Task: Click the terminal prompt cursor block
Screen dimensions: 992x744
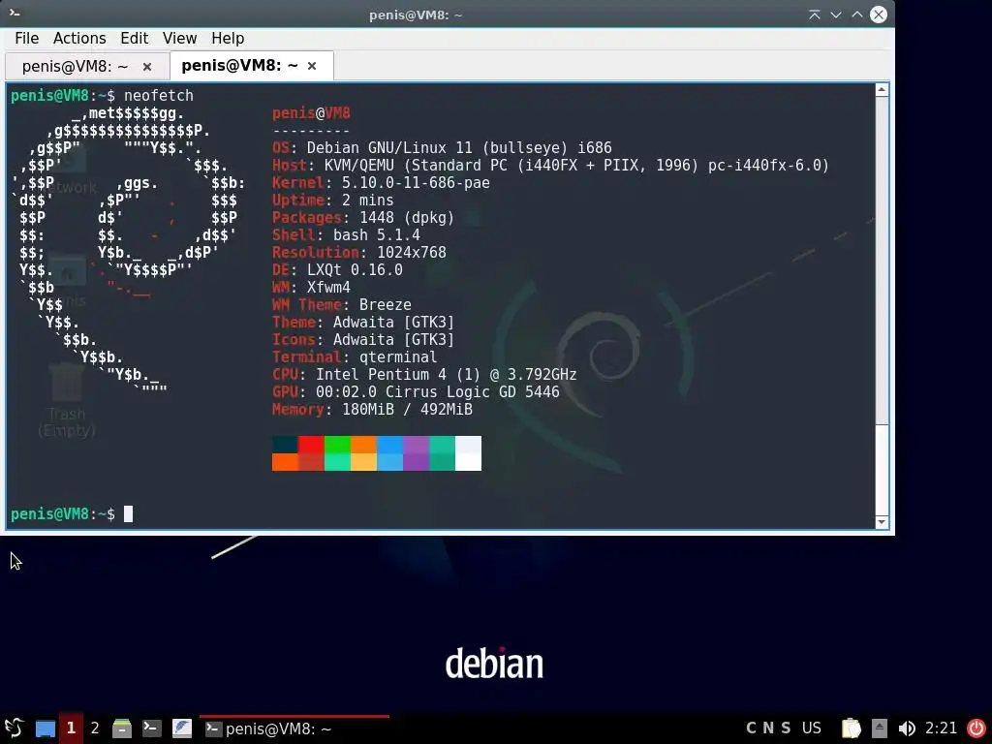Action: click(129, 513)
